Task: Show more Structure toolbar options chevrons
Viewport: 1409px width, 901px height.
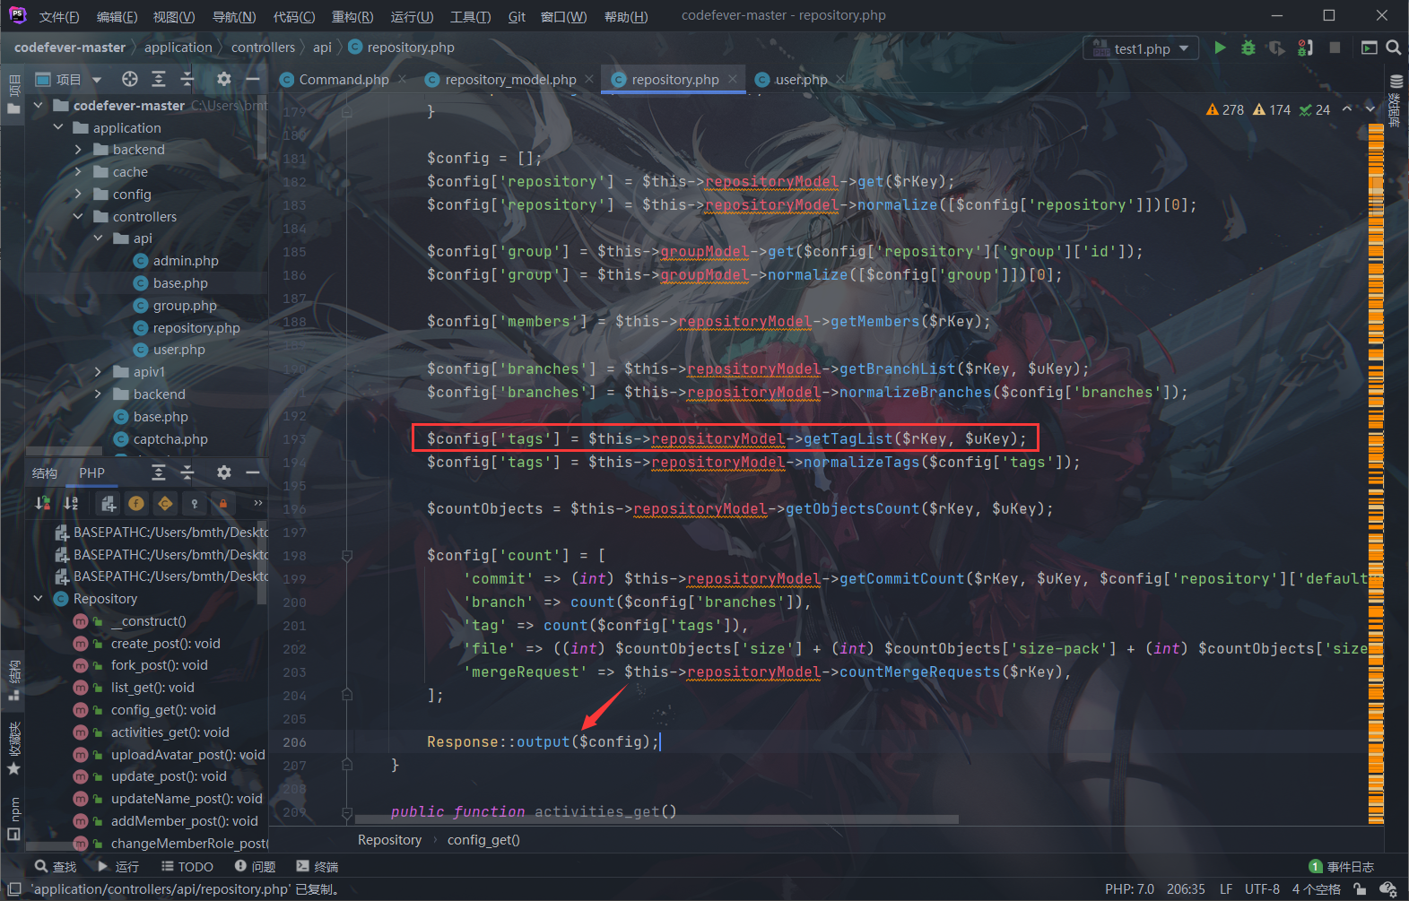Action: click(x=257, y=503)
